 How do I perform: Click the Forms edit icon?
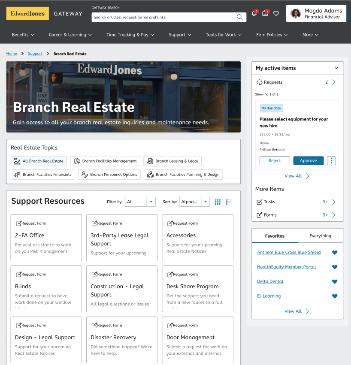[259, 215]
